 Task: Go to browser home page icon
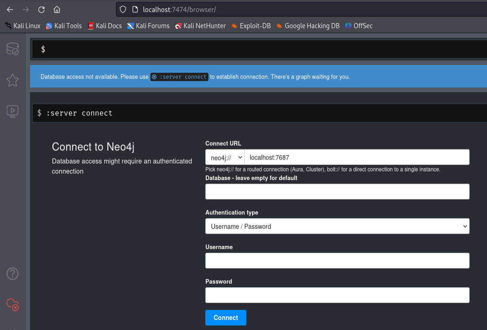(57, 10)
